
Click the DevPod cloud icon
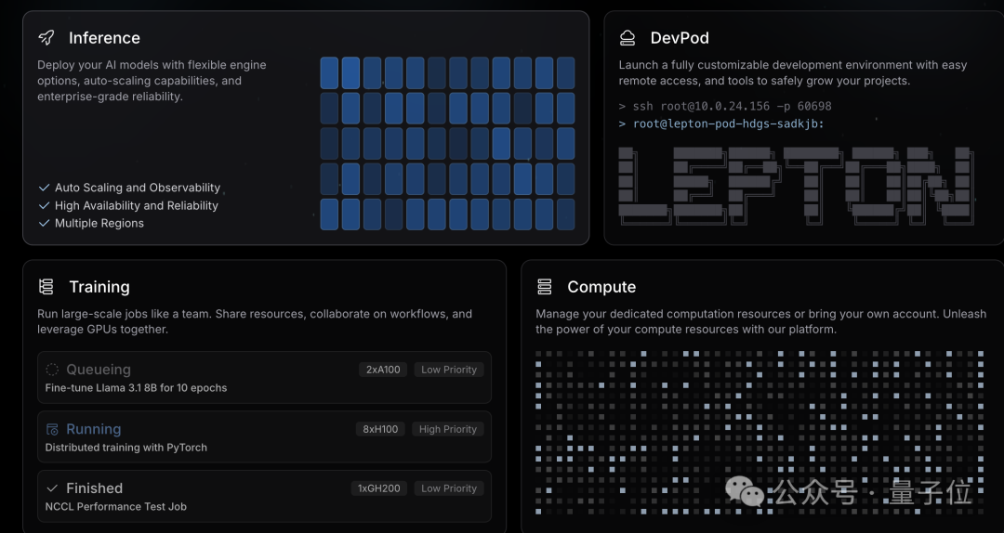(x=627, y=38)
